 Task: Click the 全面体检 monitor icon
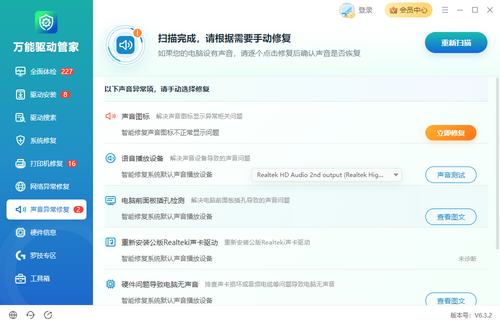(x=20, y=71)
